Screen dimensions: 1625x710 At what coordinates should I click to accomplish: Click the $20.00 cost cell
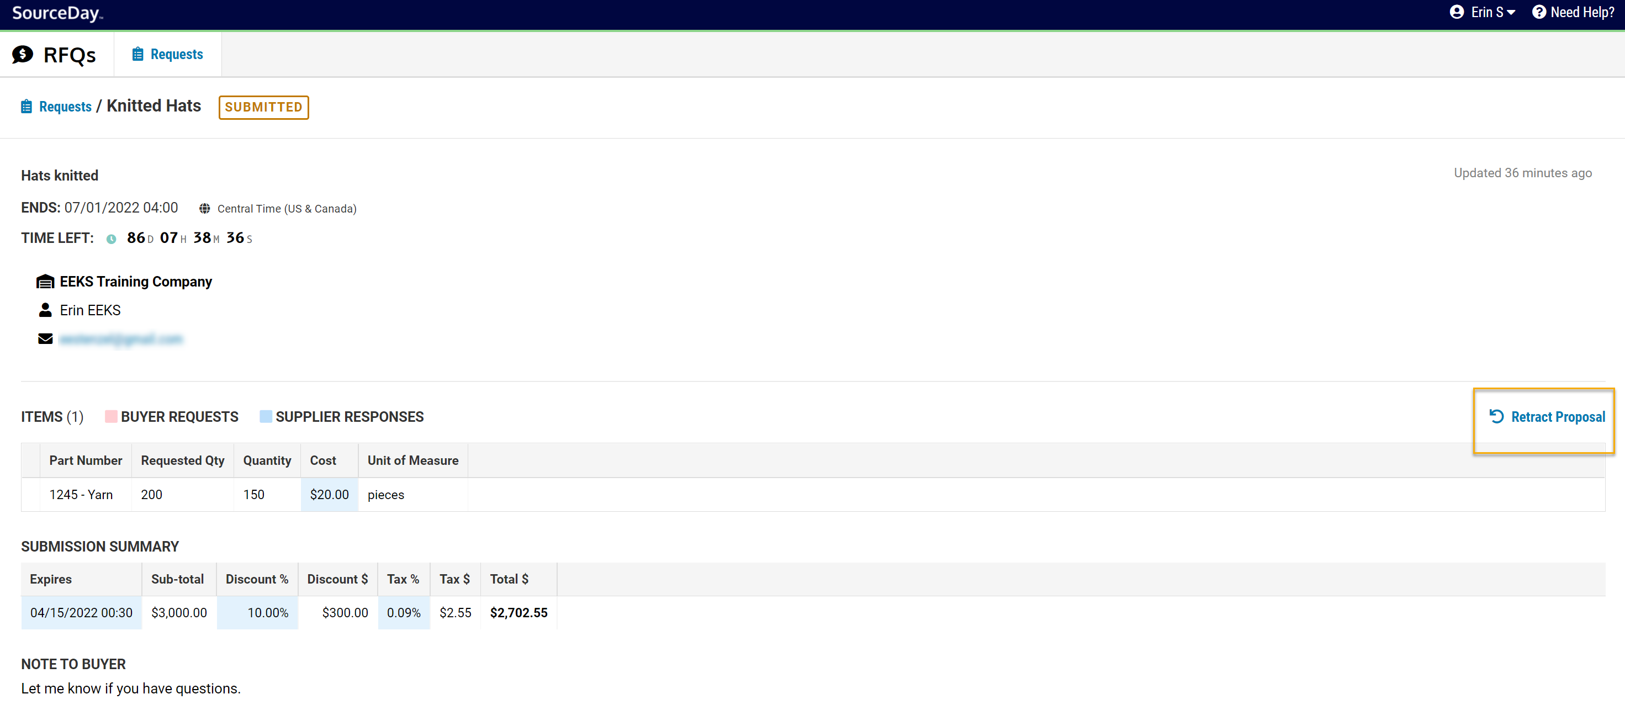click(329, 494)
